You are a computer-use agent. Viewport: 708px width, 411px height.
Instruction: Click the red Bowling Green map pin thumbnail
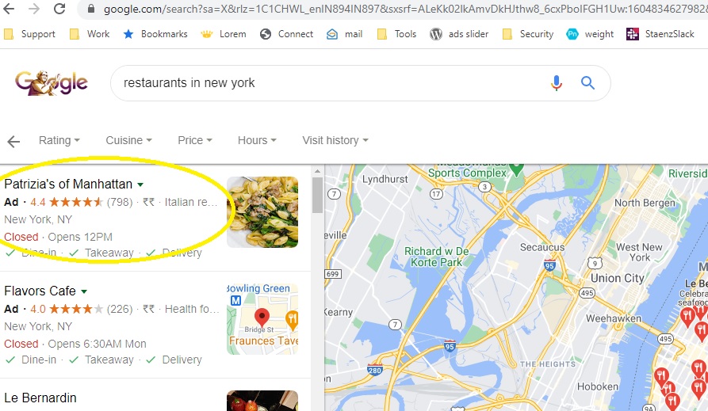(x=262, y=319)
